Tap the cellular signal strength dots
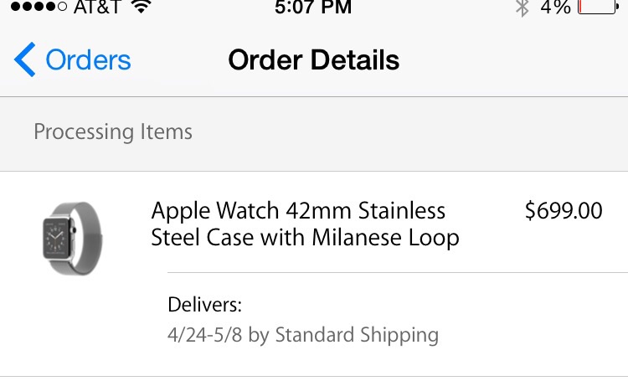628x381 pixels. [39, 7]
